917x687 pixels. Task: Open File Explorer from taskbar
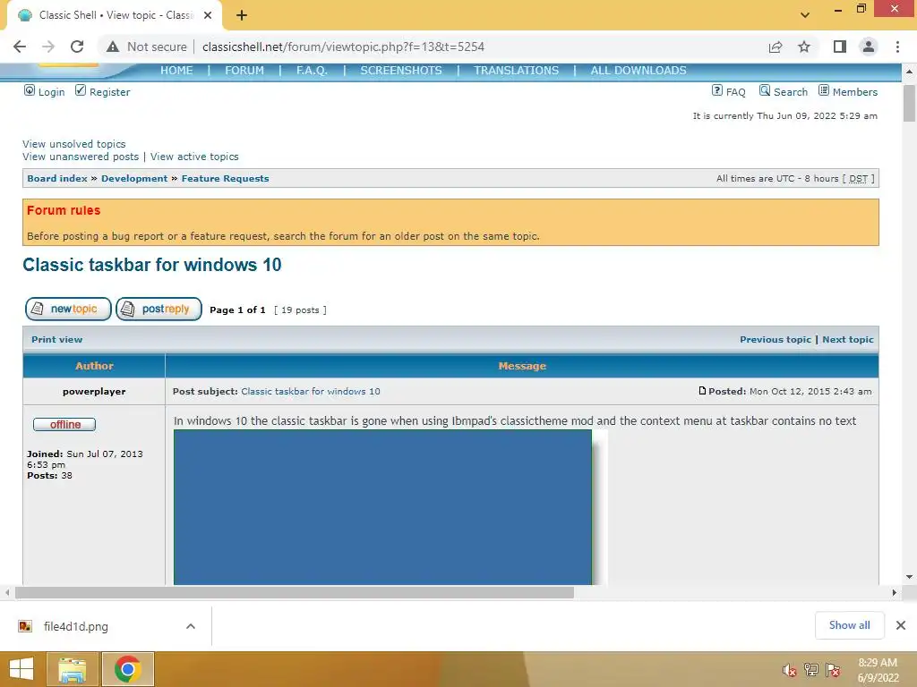73,669
